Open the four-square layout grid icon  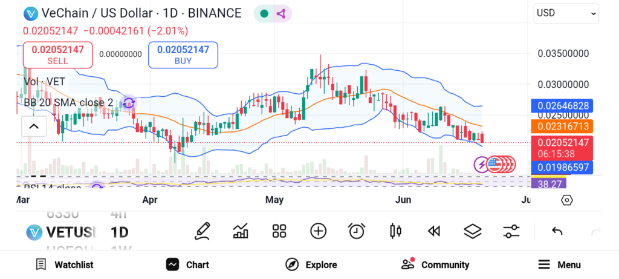click(x=279, y=231)
